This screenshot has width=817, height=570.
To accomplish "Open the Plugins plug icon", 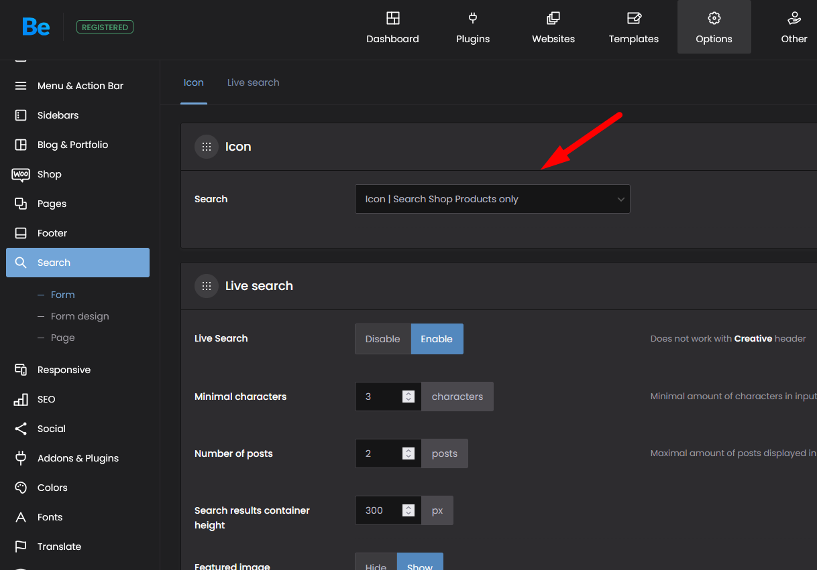I will [473, 18].
